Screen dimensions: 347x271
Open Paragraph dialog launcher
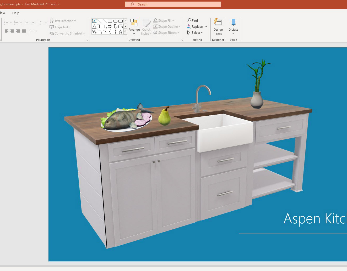pyautogui.click(x=87, y=40)
